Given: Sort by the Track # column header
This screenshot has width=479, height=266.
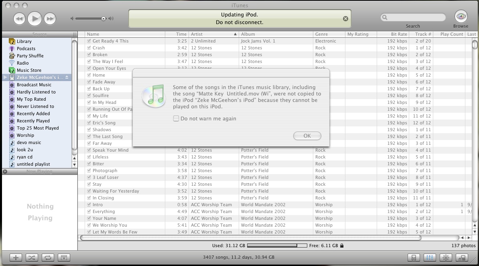Looking at the screenshot, I should click(421, 34).
